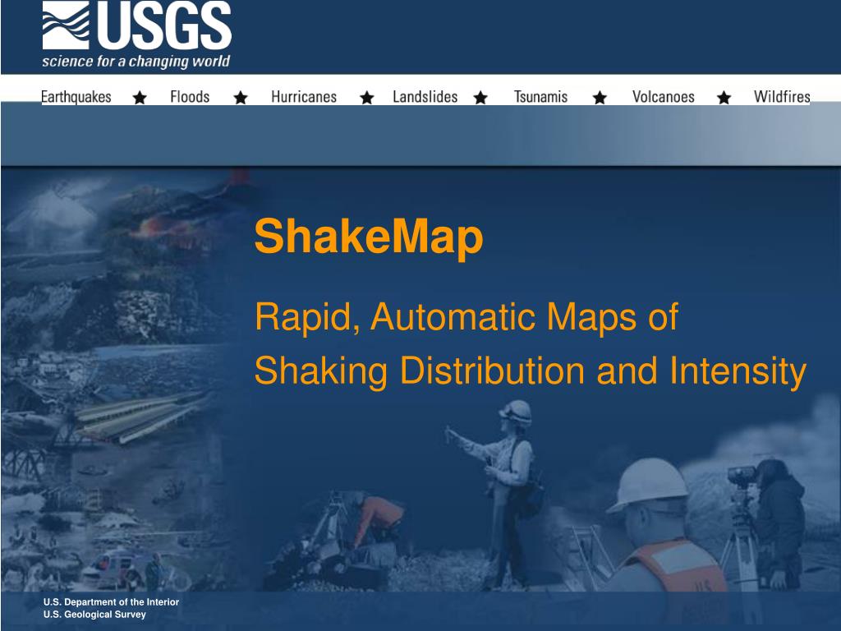Select the Landslides label

pyautogui.click(x=425, y=97)
